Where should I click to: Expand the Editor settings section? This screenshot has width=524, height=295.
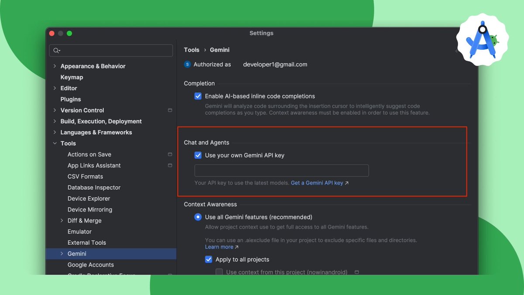coord(55,88)
